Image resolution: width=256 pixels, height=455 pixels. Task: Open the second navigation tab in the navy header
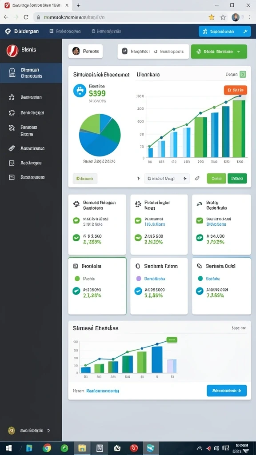coord(65,32)
